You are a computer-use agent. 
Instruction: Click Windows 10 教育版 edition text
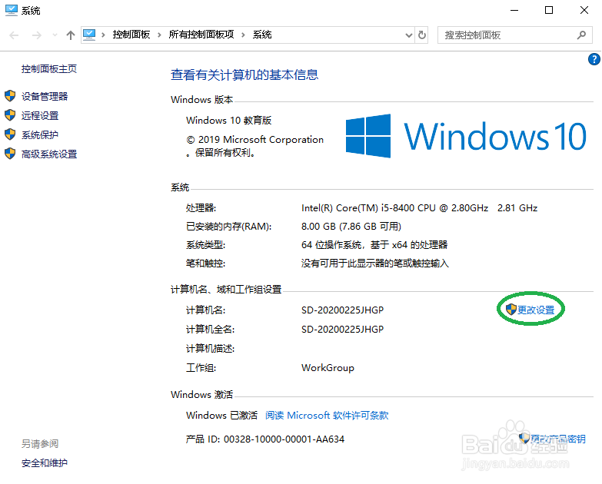pos(229,121)
